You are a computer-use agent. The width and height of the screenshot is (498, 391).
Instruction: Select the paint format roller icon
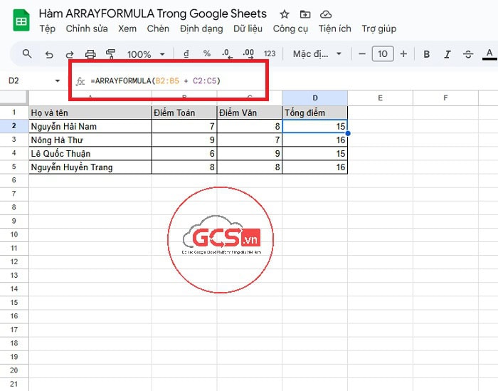pos(110,54)
